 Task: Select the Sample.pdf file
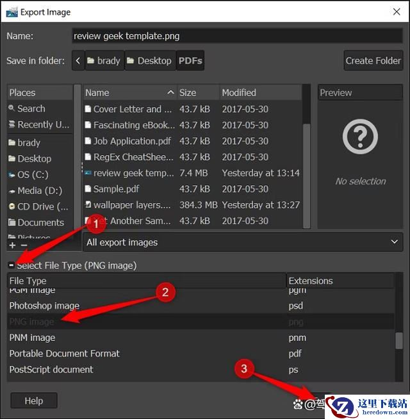193,188
